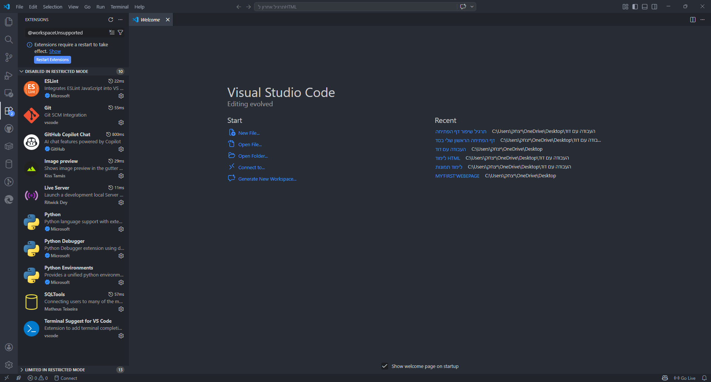
Task: Open Run and Debug view
Action: [9, 76]
